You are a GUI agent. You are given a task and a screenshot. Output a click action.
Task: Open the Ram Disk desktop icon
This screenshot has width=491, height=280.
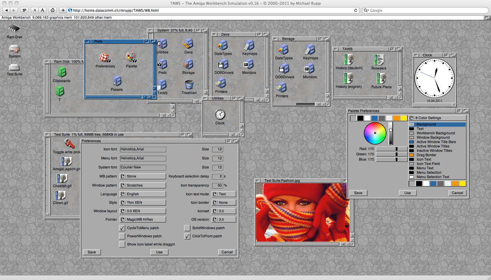[14, 30]
